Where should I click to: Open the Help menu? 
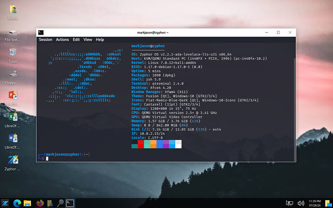100,40
